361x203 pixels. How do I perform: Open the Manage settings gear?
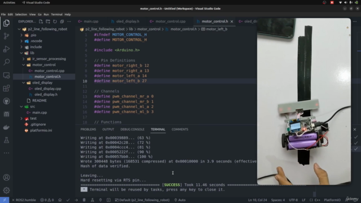[6, 191]
